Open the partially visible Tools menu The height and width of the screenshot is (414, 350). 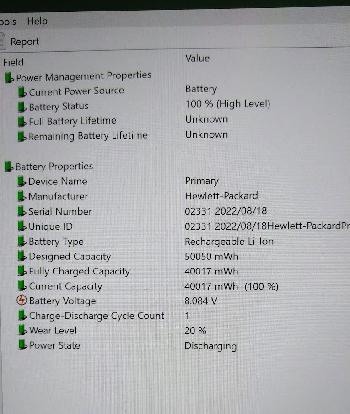click(8, 22)
